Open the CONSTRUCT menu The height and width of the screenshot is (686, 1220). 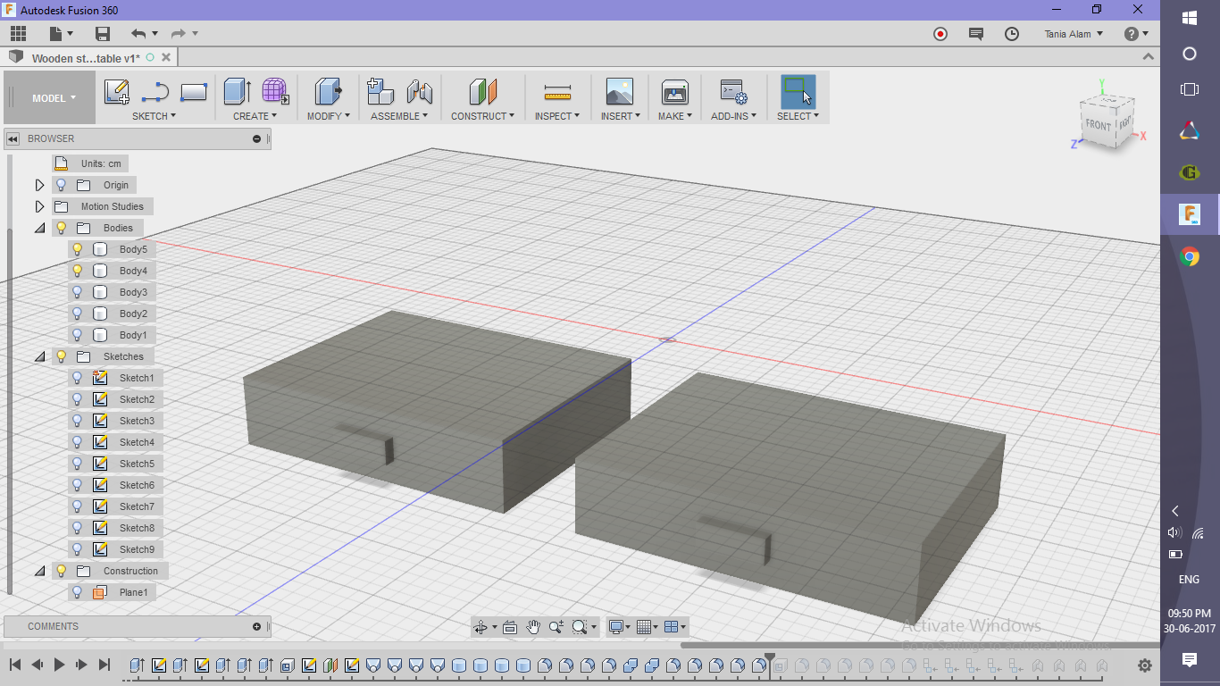coord(482,116)
